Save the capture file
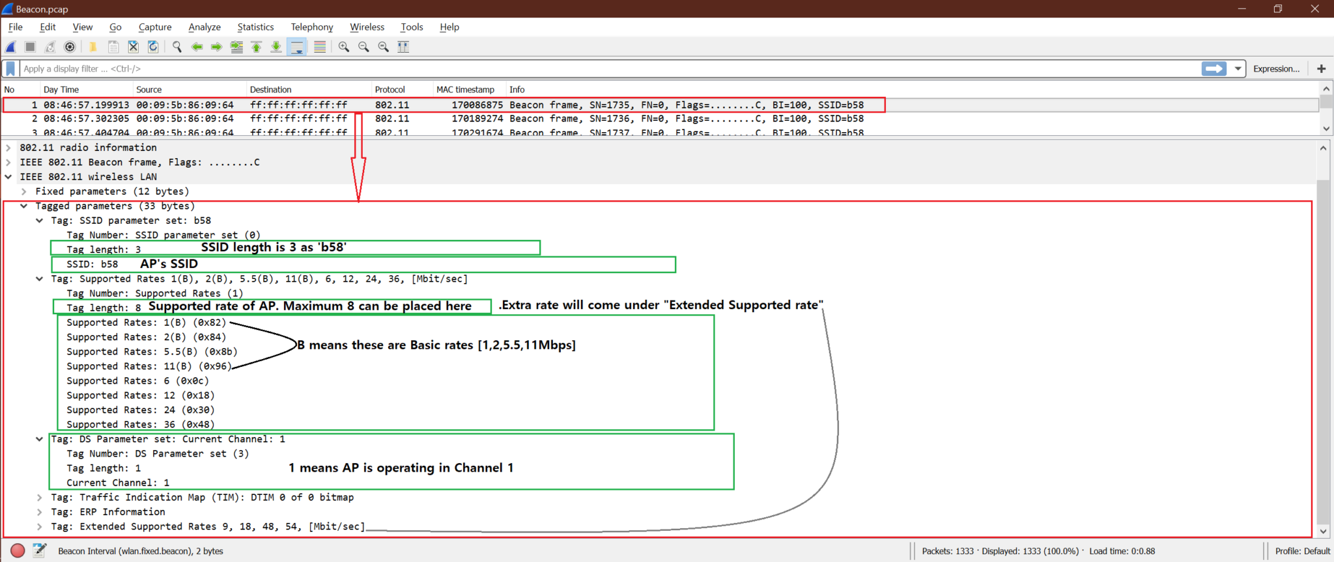 click(113, 47)
